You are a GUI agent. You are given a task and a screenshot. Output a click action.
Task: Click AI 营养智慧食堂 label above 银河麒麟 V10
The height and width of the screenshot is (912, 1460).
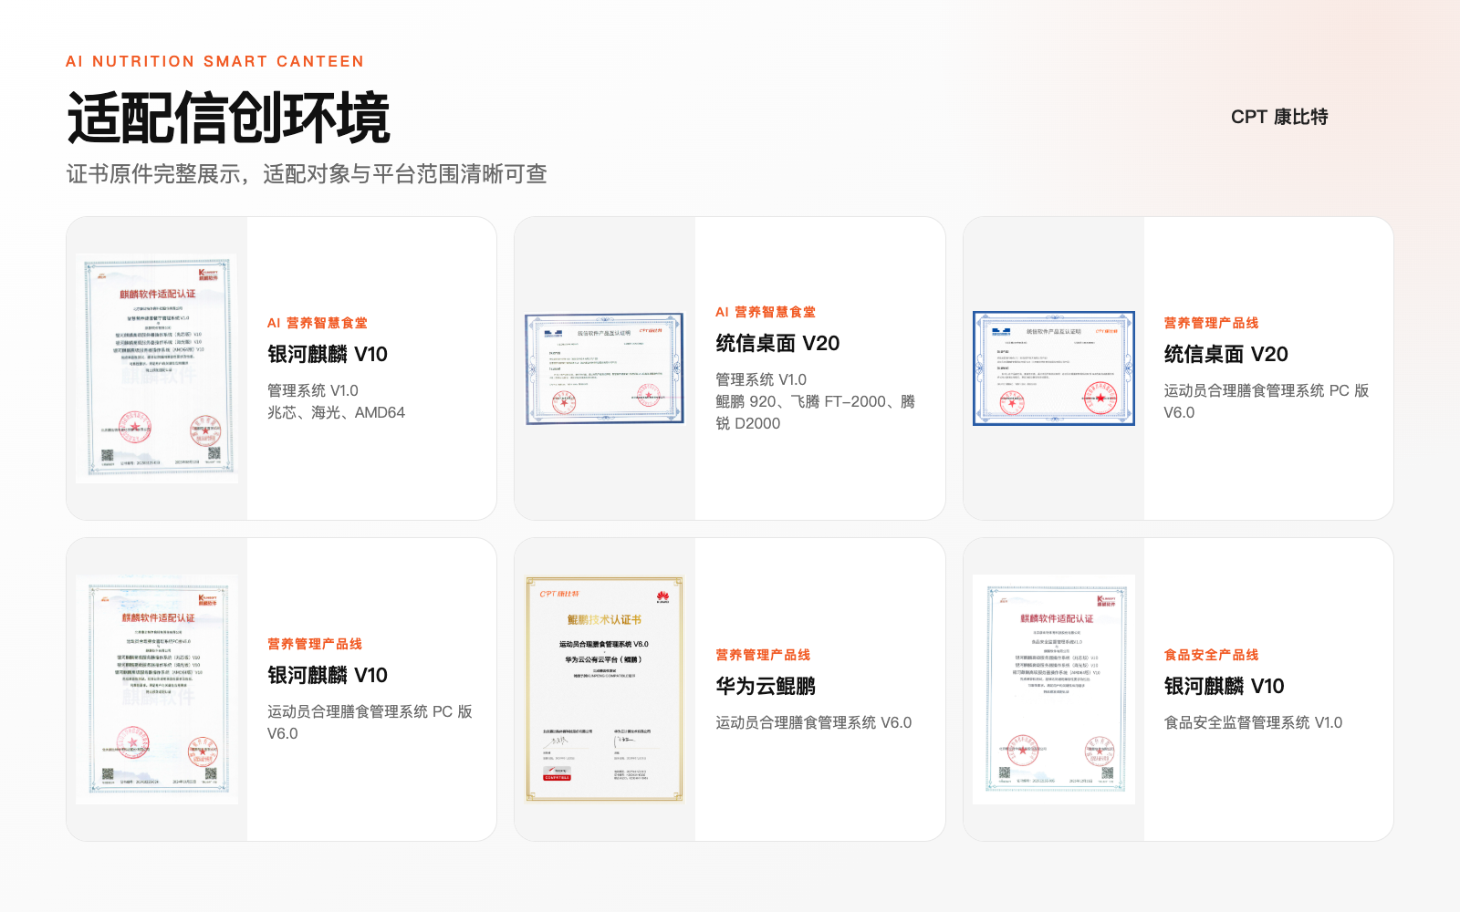pyautogui.click(x=318, y=323)
